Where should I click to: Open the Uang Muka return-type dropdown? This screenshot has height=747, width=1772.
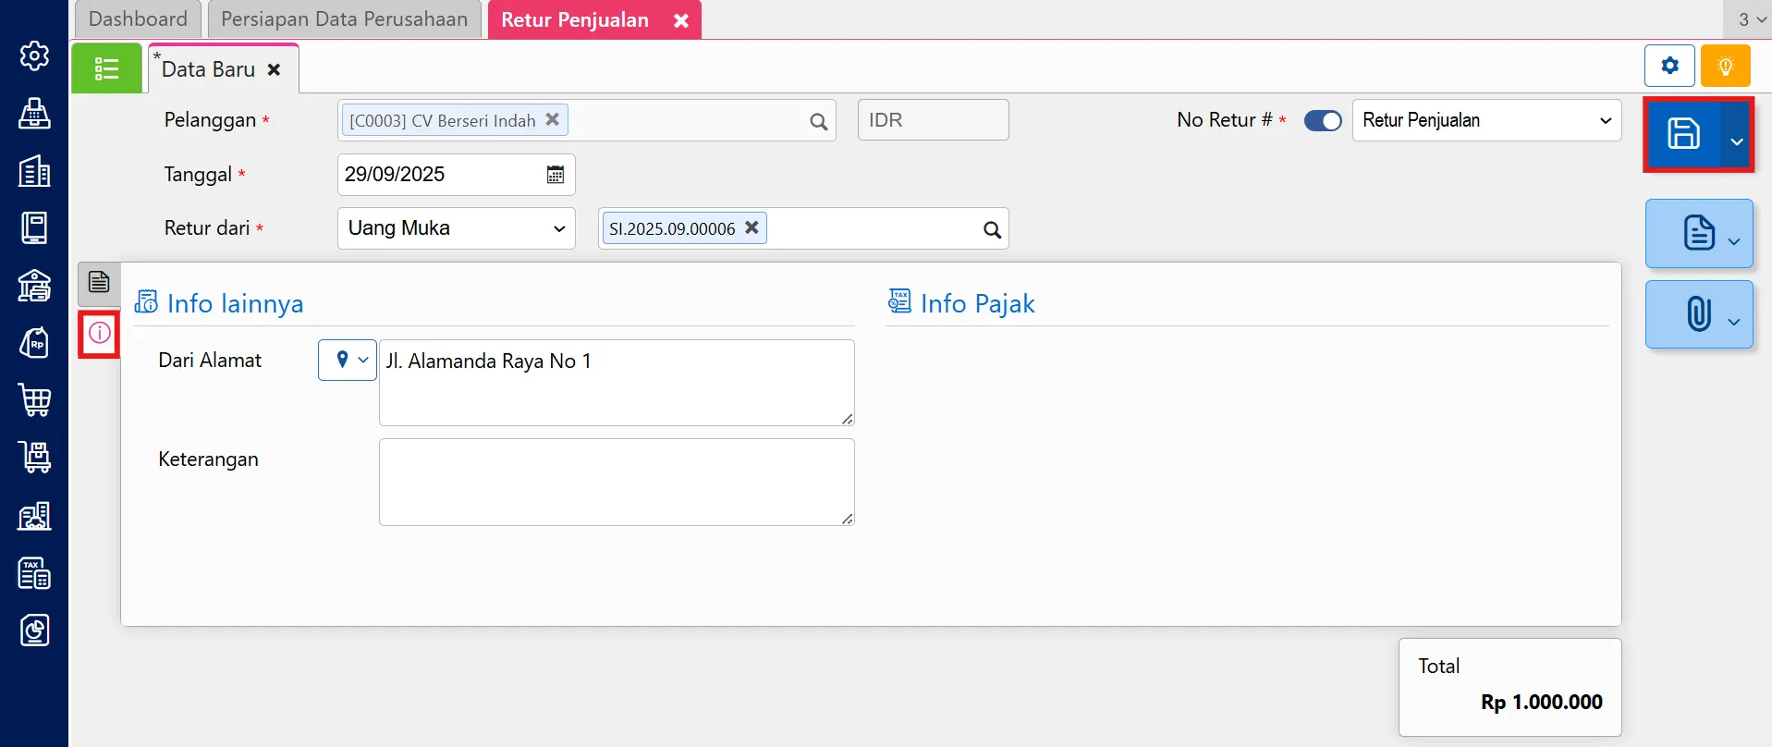point(456,228)
